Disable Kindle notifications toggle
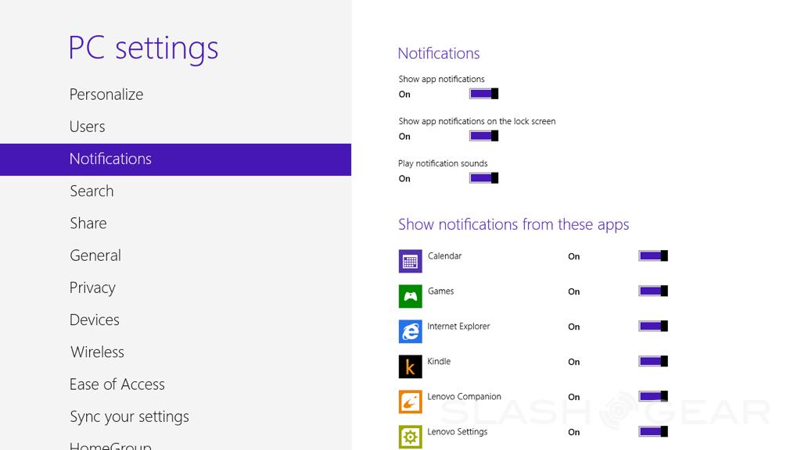Screen dimensions: 801x450 point(653,361)
